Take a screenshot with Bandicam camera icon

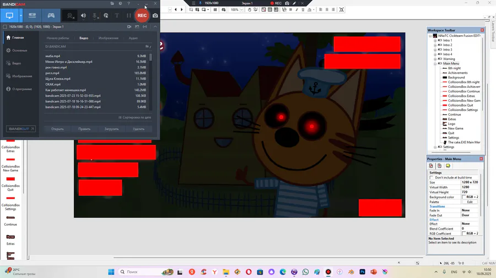pyautogui.click(x=155, y=15)
